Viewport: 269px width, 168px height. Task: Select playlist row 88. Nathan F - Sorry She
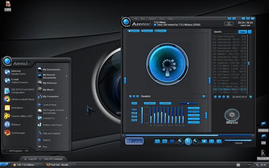click(x=230, y=54)
